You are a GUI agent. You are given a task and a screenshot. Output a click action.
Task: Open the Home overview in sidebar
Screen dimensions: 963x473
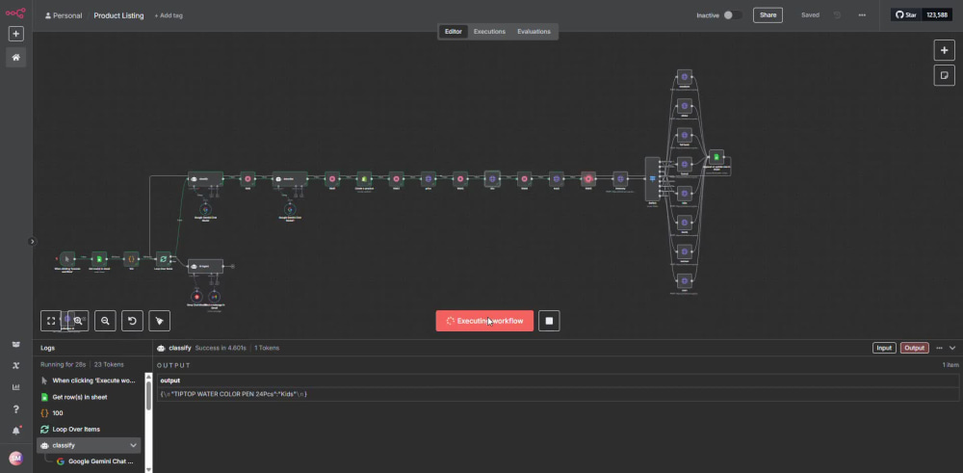point(16,57)
